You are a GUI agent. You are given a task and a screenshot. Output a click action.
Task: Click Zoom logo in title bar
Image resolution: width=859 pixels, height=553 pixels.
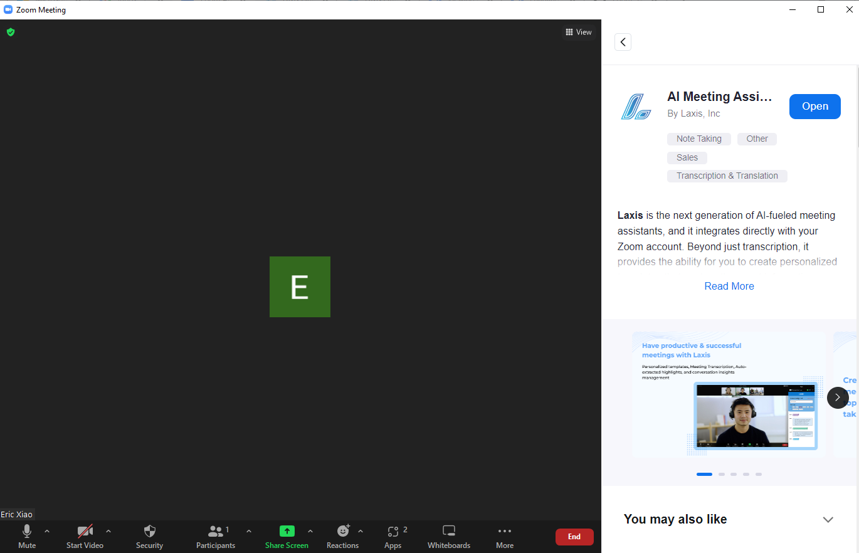click(x=8, y=9)
